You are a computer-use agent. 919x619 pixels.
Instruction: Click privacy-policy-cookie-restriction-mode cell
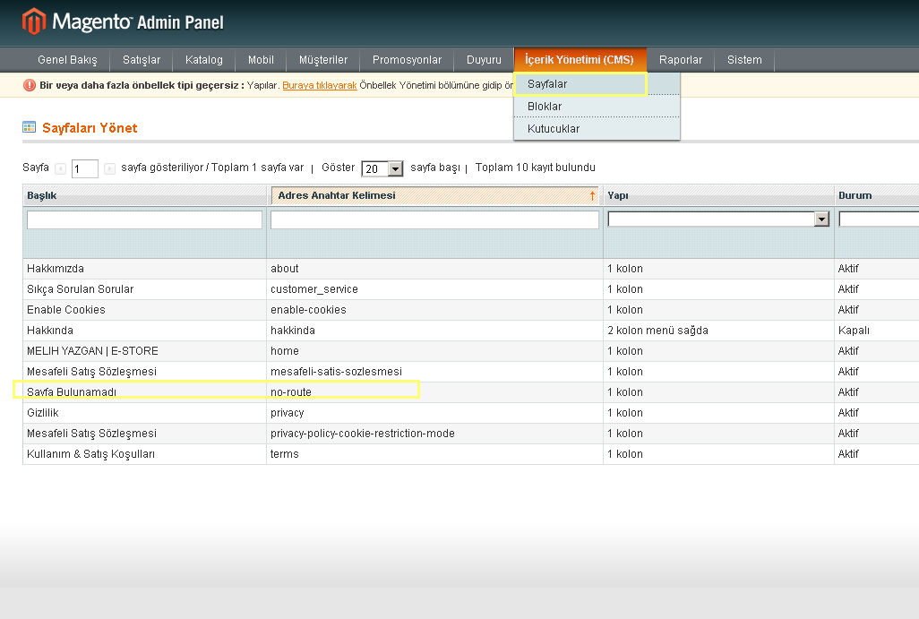[434, 434]
